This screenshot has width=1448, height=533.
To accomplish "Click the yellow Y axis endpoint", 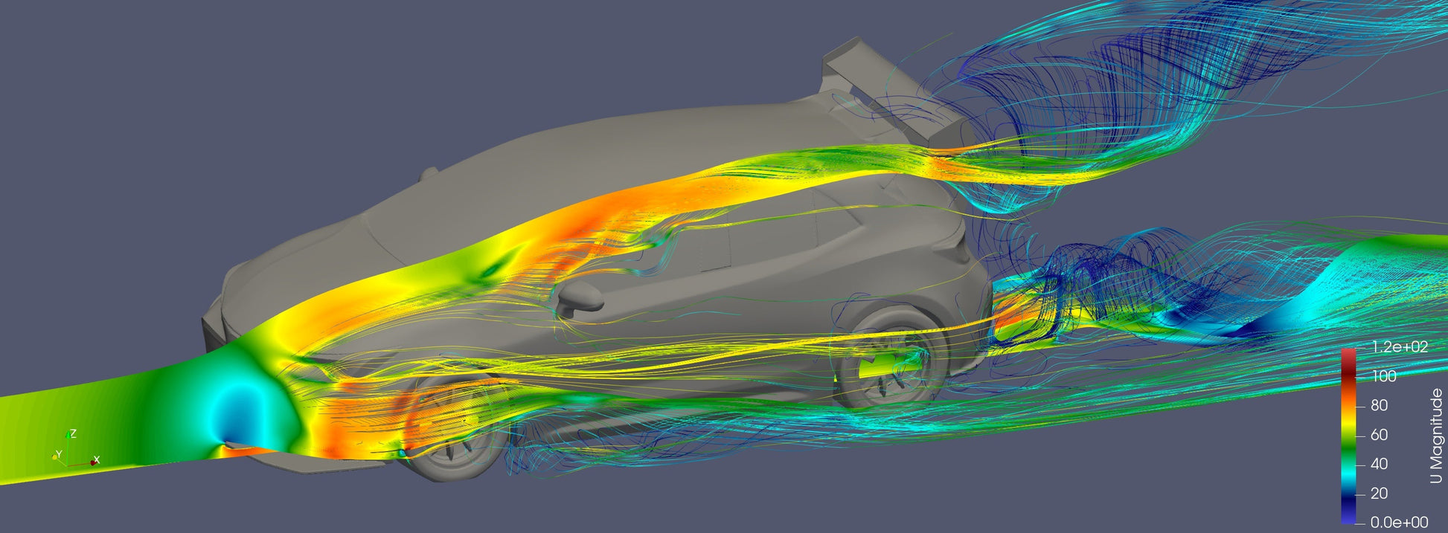I will point(55,456).
